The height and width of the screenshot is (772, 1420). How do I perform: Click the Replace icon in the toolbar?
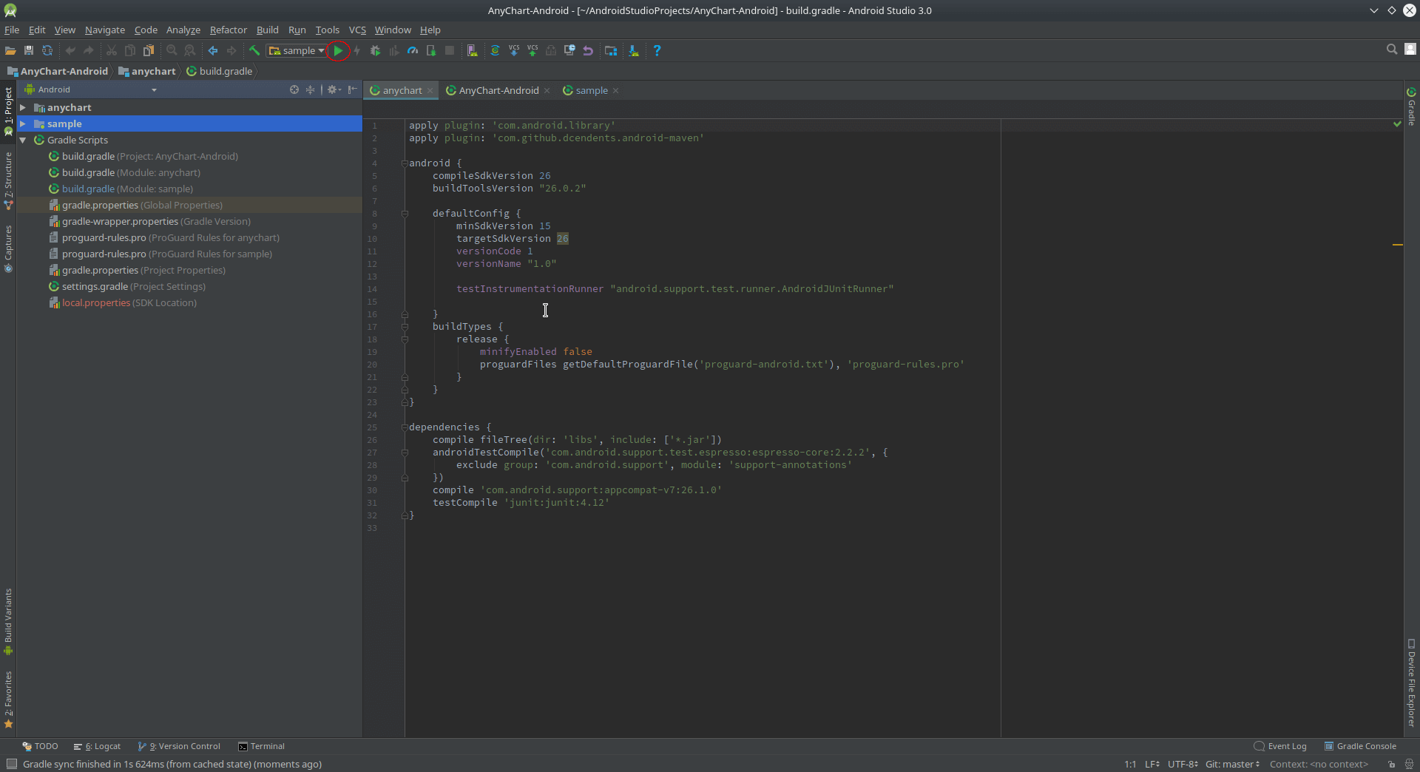[190, 50]
